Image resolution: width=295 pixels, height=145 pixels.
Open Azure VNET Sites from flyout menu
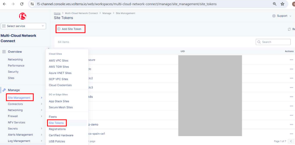[x=60, y=73]
